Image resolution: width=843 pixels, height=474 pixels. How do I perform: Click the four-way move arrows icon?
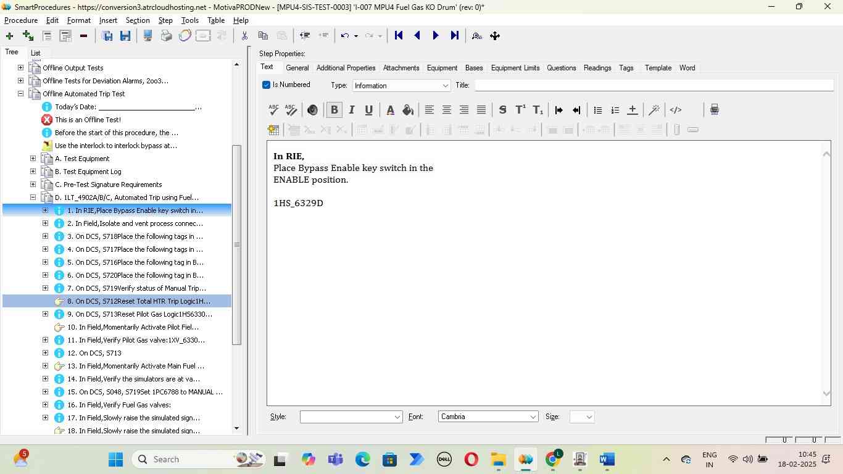point(495,36)
